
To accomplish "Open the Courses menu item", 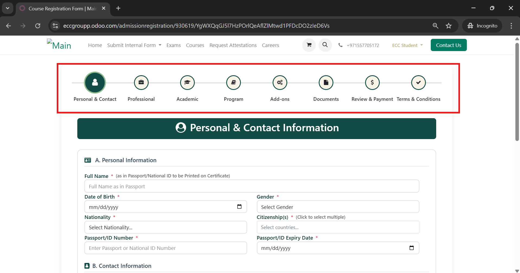I will coord(195,45).
